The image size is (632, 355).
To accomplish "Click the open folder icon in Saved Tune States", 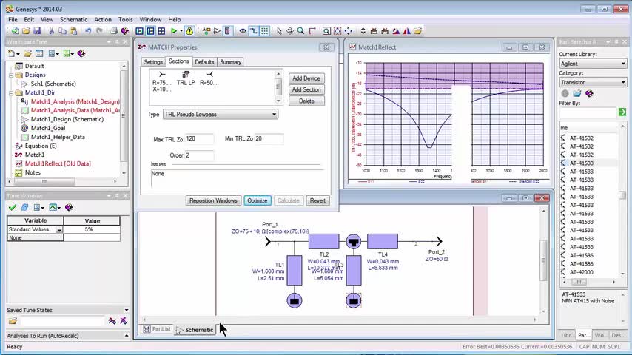I will [13, 321].
